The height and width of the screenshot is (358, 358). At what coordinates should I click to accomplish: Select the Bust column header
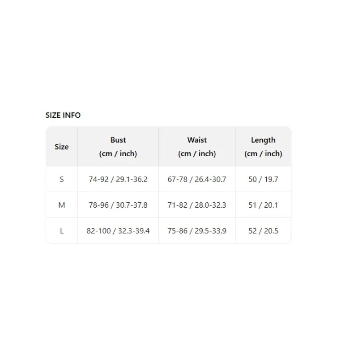click(x=118, y=140)
